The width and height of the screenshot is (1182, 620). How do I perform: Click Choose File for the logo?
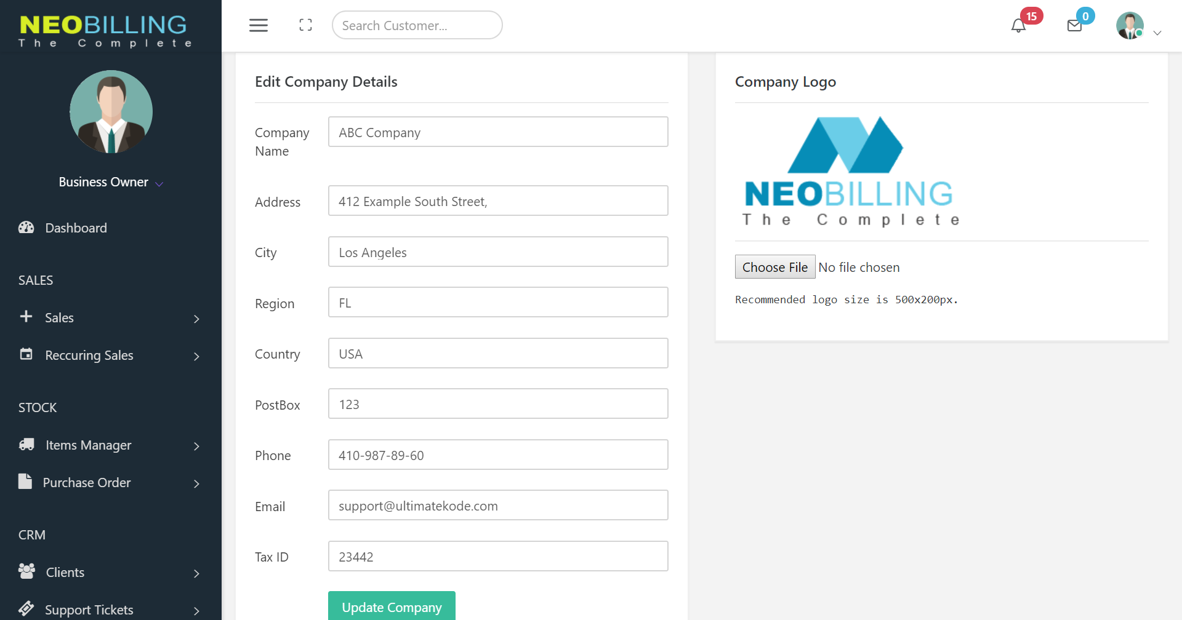coord(774,267)
